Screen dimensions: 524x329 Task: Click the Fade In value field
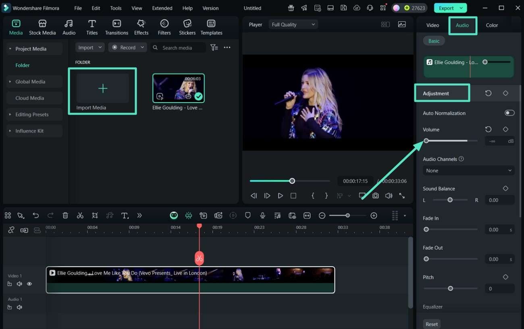coord(499,230)
